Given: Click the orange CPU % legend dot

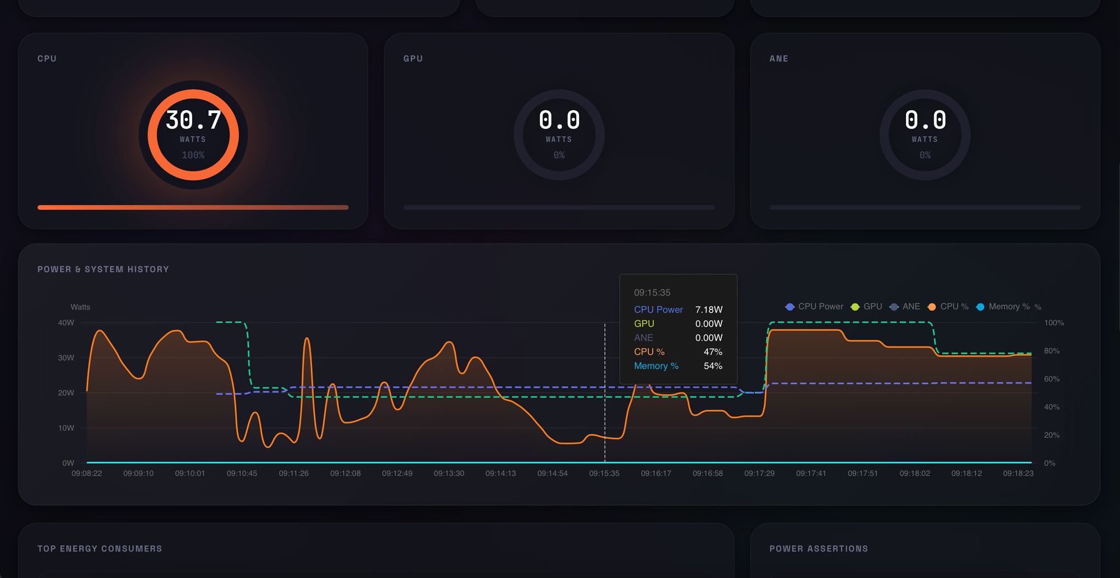Looking at the screenshot, I should pos(932,307).
